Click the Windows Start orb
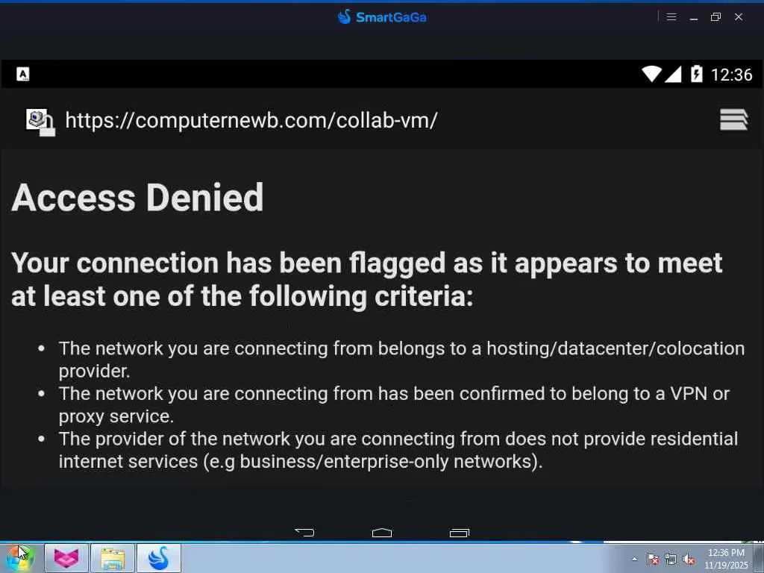 [20, 557]
